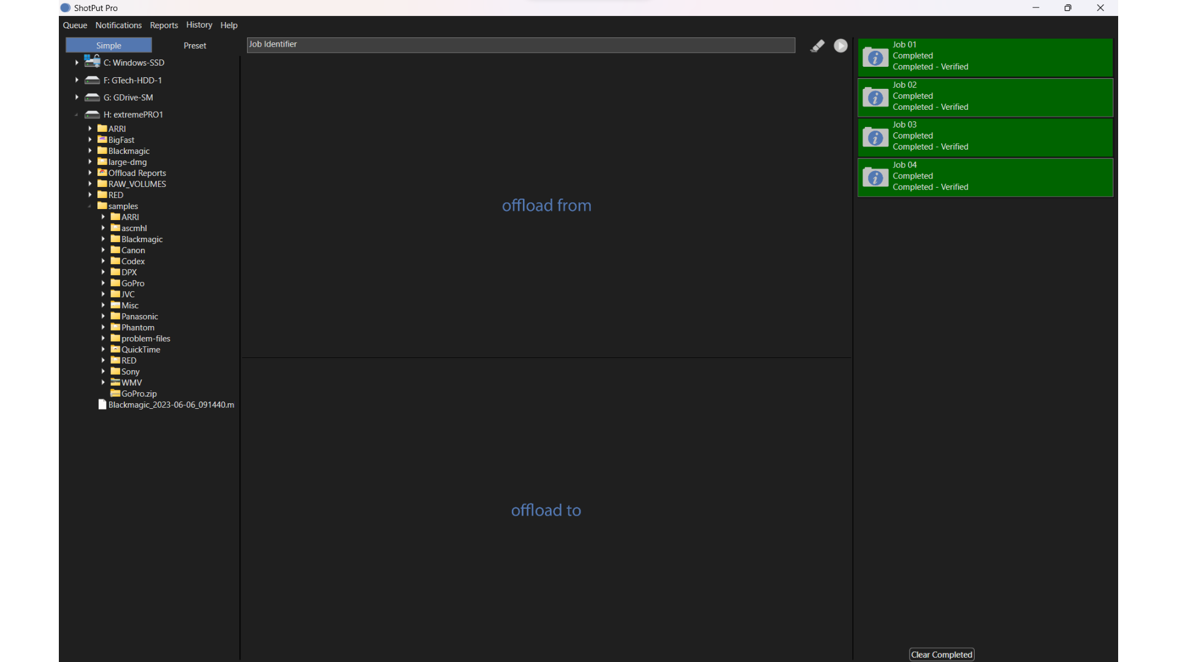Click the ShotPut Pro app icon in title bar
The image size is (1177, 662).
point(66,8)
